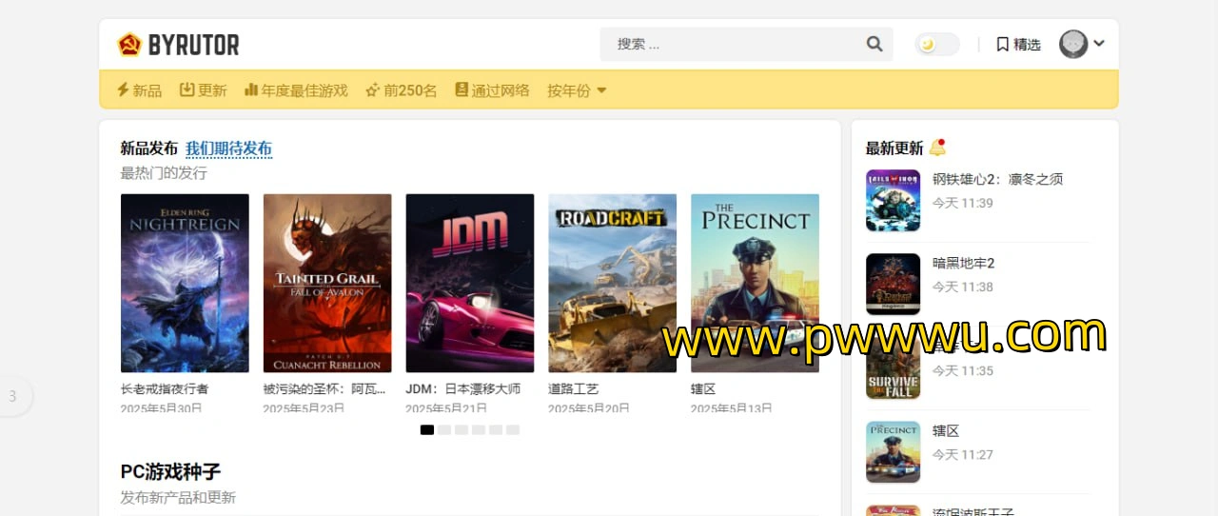Click the 长老戒指夜行者 title
This screenshot has width=1218, height=516.
(165, 389)
